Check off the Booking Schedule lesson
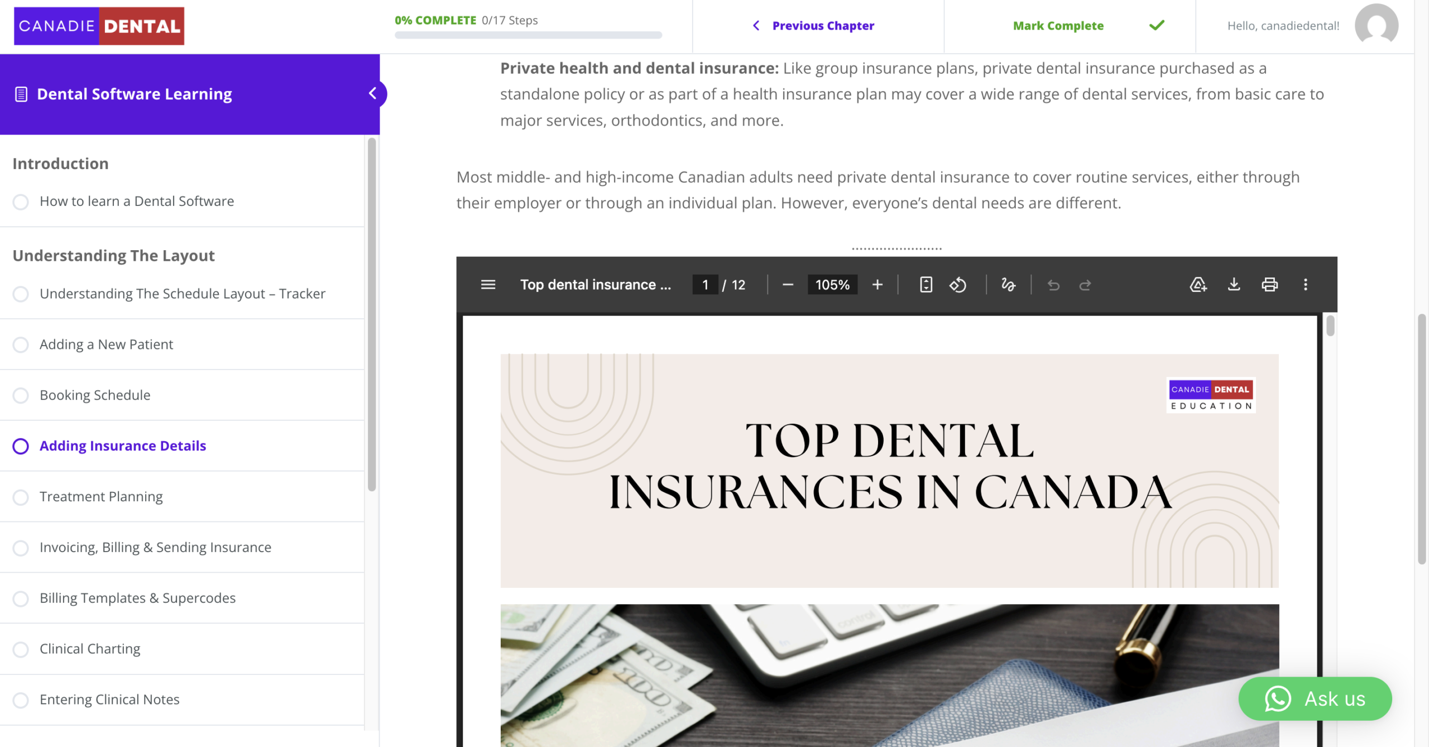The height and width of the screenshot is (747, 1429). 21,395
